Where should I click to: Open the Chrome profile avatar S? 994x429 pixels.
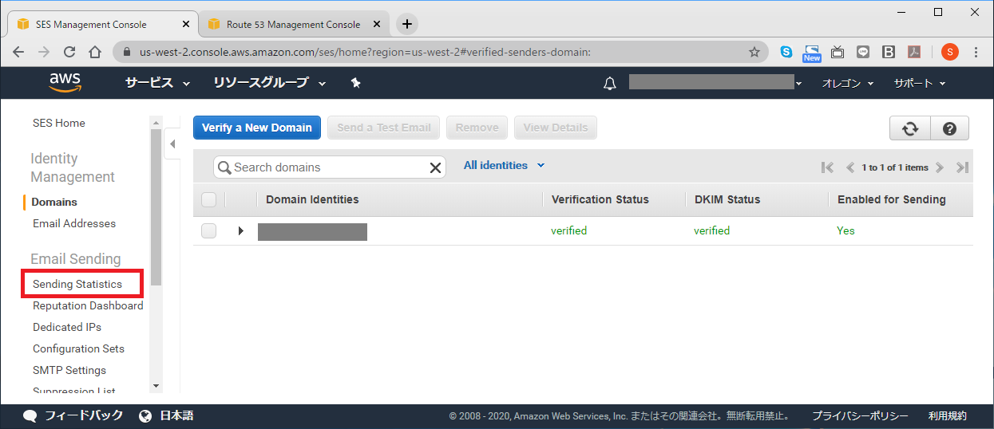pyautogui.click(x=949, y=52)
